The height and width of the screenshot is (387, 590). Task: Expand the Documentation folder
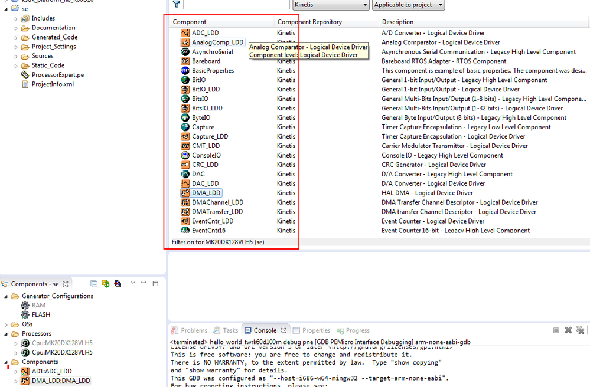(16, 28)
